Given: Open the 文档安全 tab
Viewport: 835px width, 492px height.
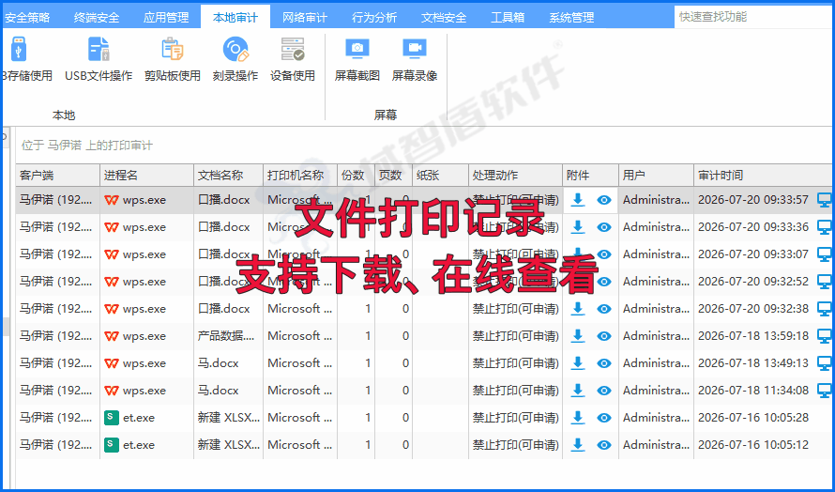Looking at the screenshot, I should 444,17.
